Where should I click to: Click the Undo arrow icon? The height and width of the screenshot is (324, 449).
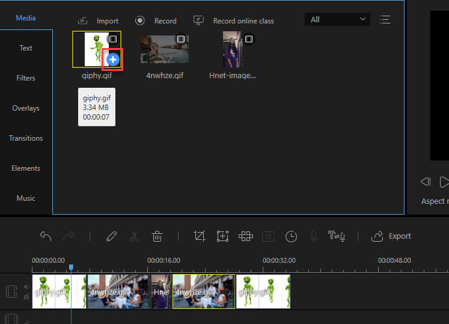(46, 236)
